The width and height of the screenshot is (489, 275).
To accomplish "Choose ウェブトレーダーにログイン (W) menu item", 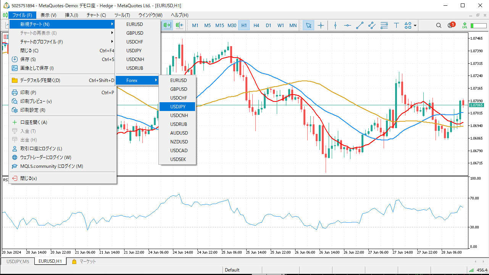I will (62, 157).
